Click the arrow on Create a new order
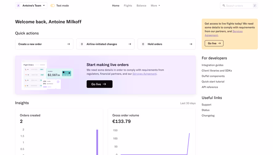This screenshot has width=273, height=155. tap(68, 44)
